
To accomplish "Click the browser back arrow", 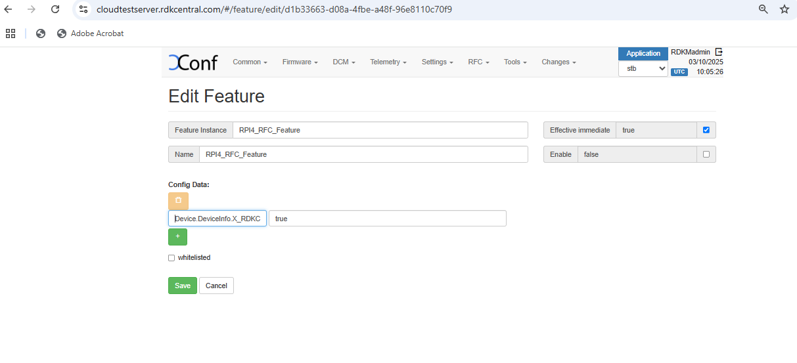I will click(9, 9).
